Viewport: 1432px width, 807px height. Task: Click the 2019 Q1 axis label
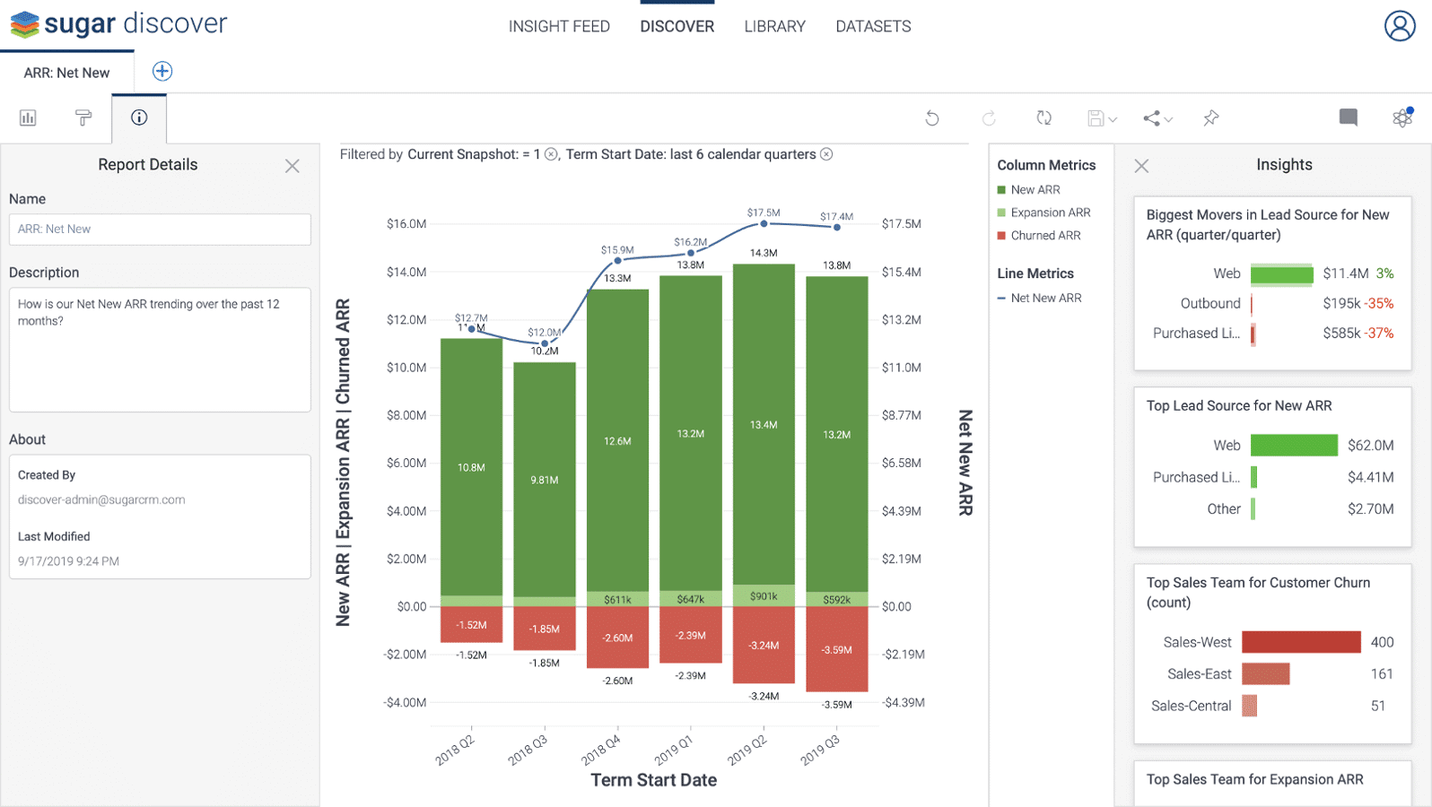click(673, 751)
